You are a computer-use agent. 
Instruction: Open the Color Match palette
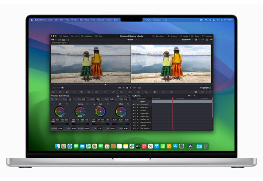[x=60, y=92]
